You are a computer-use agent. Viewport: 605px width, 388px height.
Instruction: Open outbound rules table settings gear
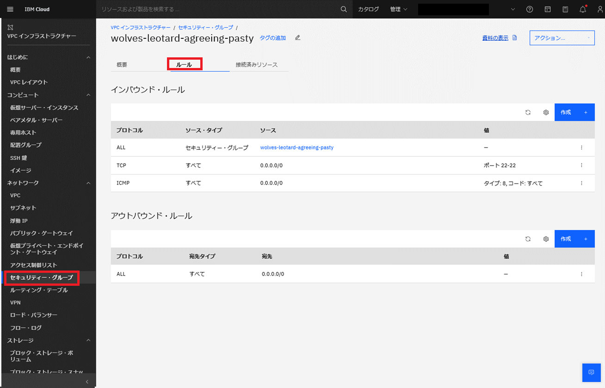click(x=546, y=239)
